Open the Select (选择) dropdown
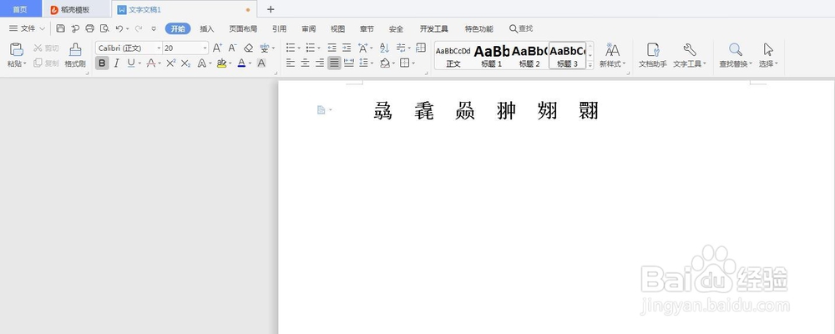The image size is (835, 334). [x=768, y=55]
